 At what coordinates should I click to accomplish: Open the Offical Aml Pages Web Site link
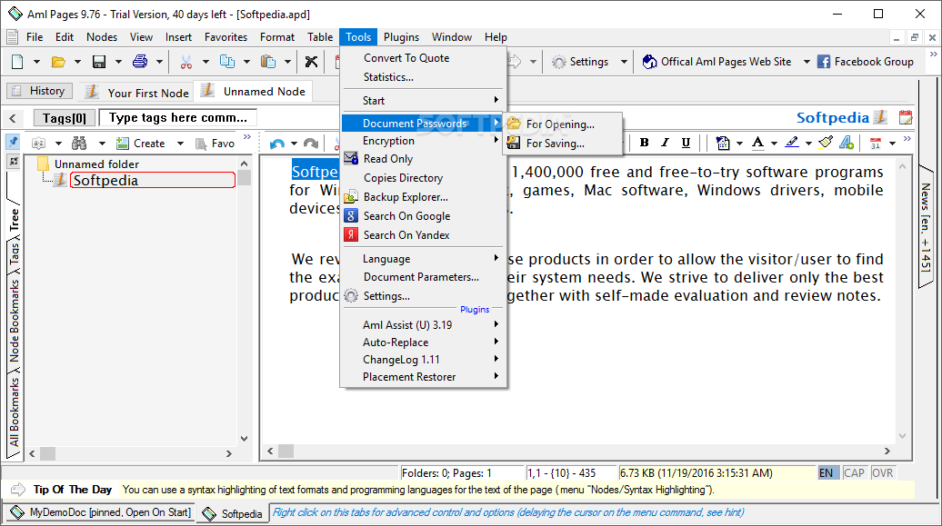(x=717, y=61)
